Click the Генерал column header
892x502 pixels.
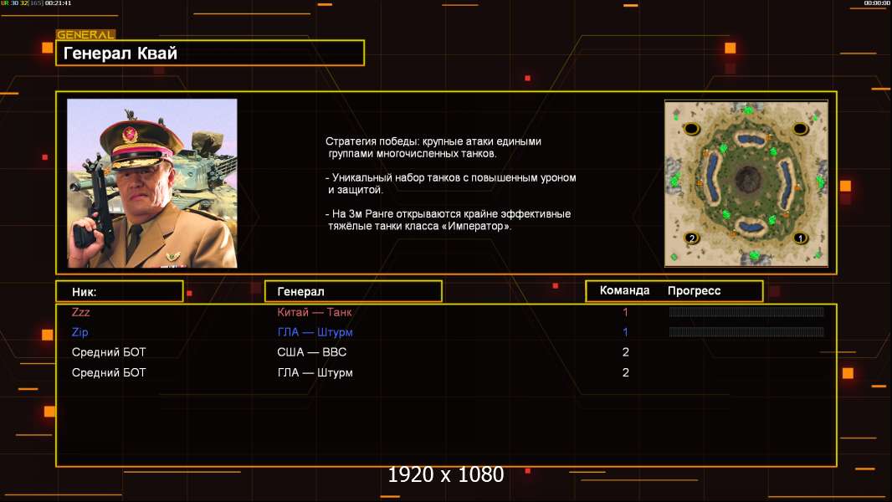point(353,292)
